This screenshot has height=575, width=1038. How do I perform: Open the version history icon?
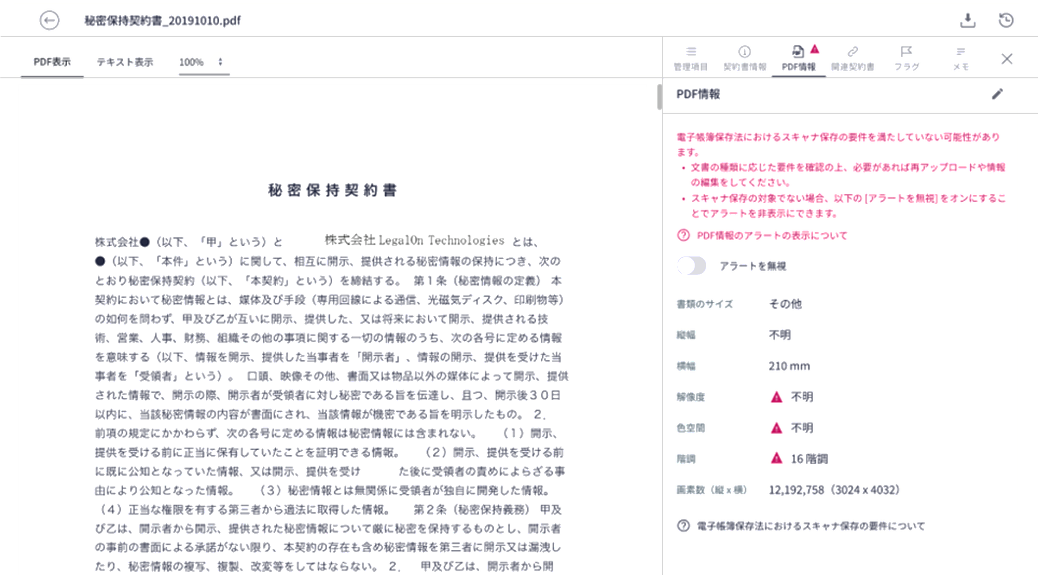tap(1006, 20)
